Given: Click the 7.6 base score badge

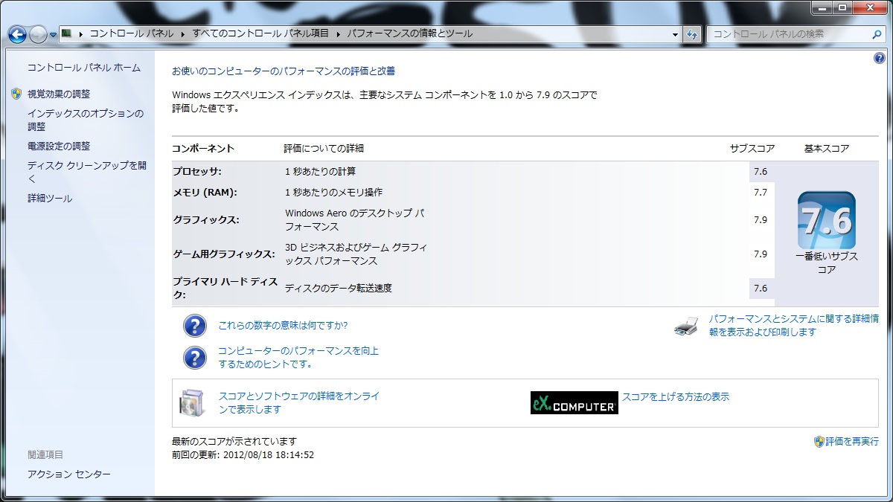Looking at the screenshot, I should coord(827,221).
